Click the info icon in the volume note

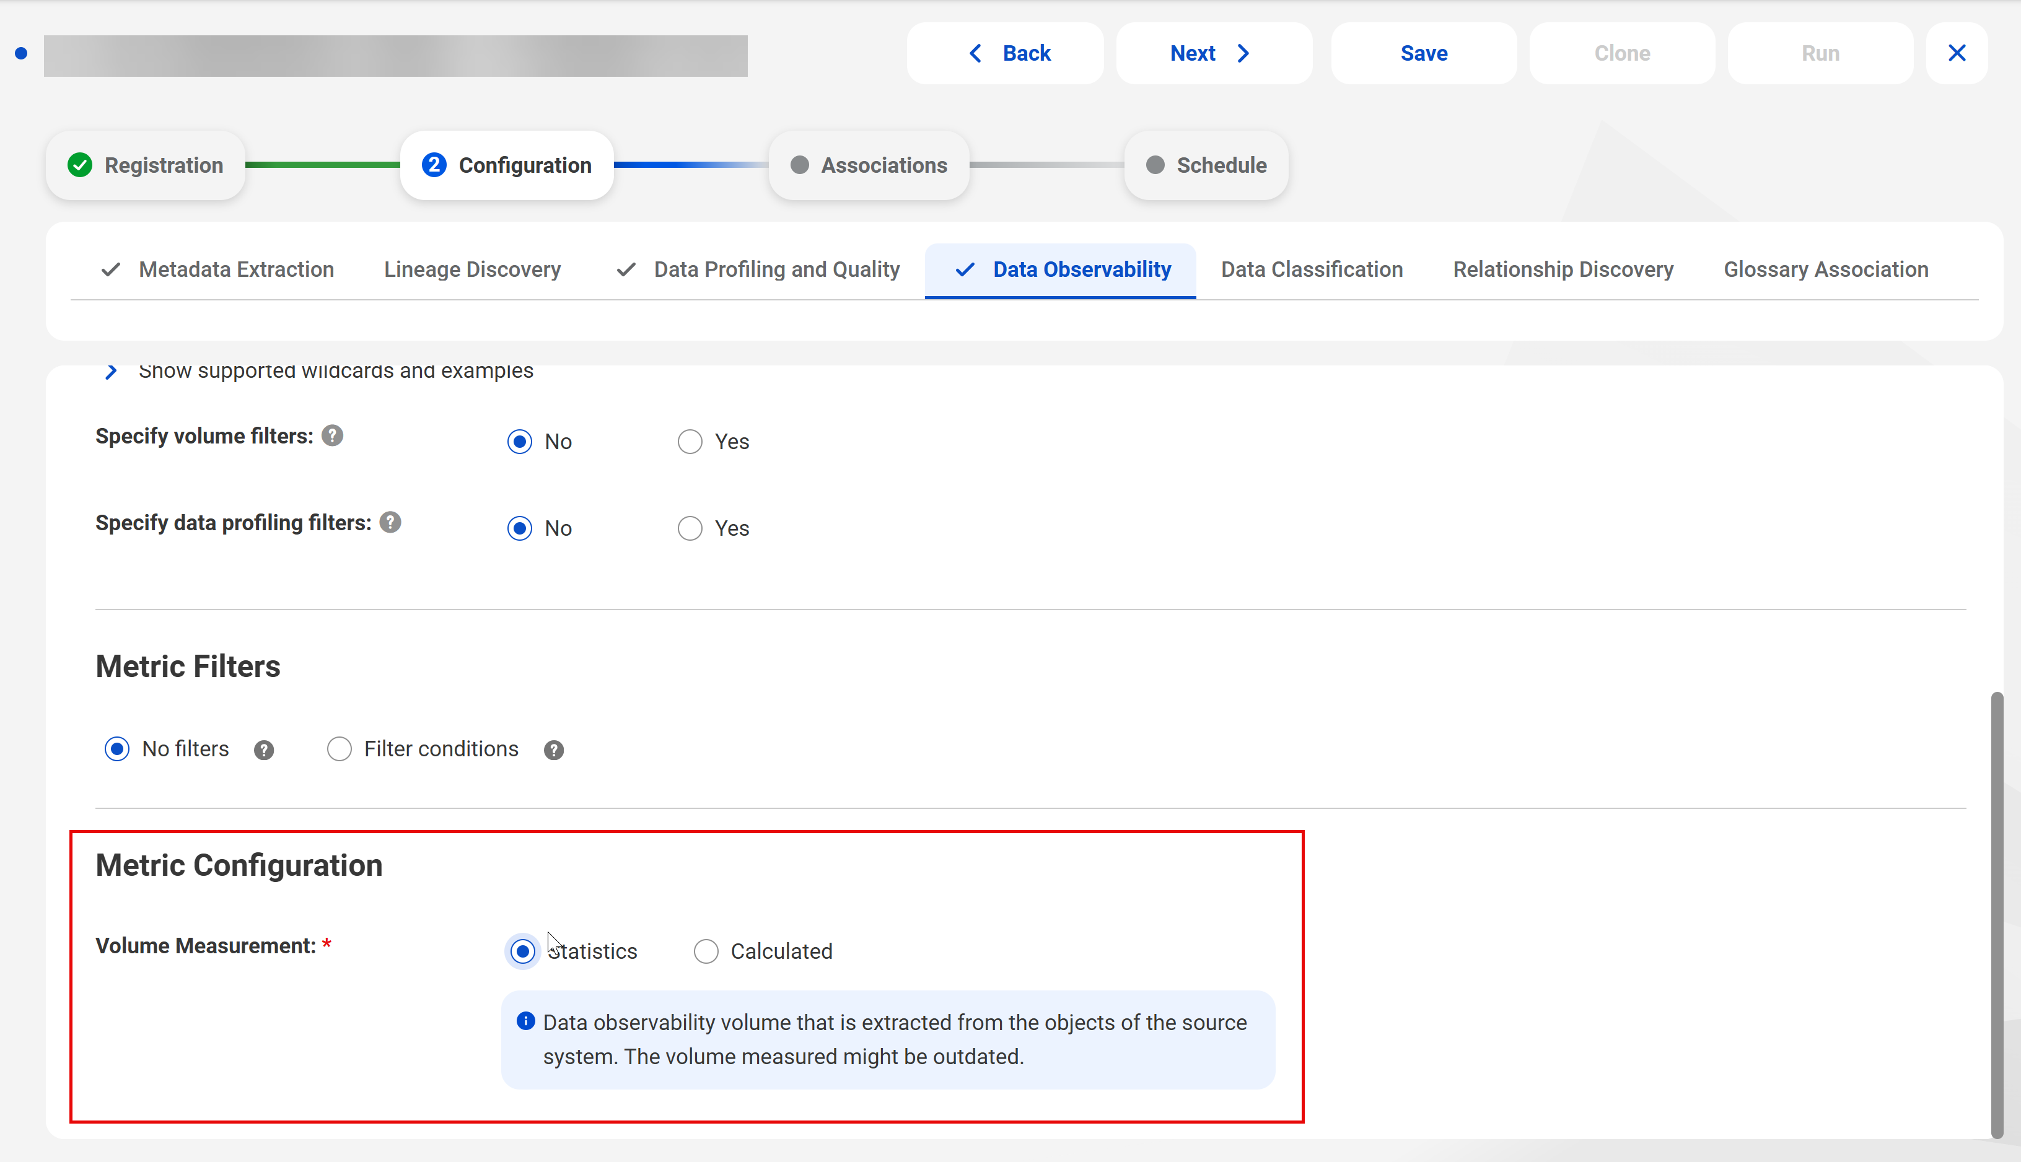(525, 1021)
